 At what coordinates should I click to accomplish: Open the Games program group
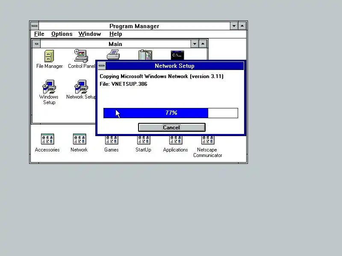pyautogui.click(x=112, y=144)
